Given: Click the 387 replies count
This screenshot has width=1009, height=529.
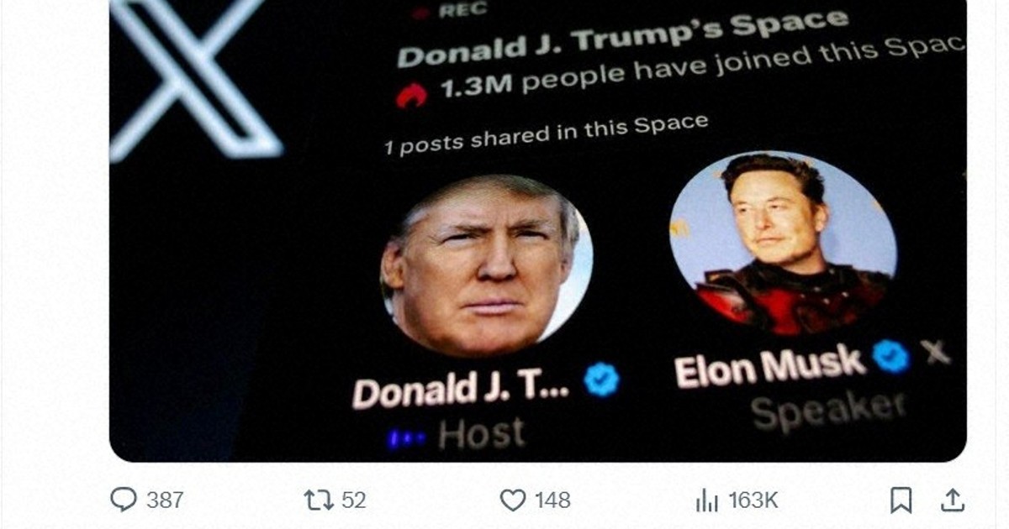Looking at the screenshot, I should tap(164, 500).
